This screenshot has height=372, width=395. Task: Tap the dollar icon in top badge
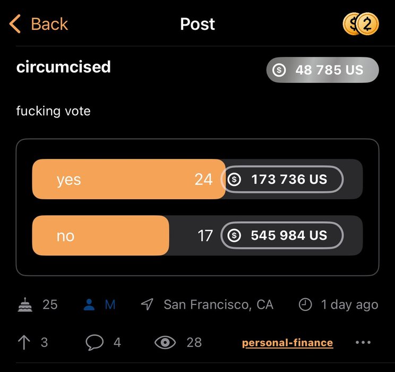(279, 70)
